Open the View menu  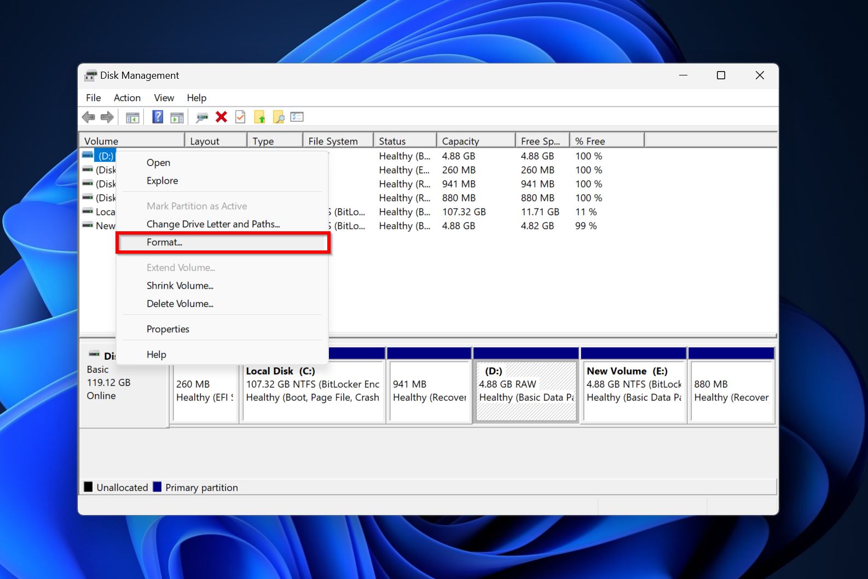(x=164, y=98)
